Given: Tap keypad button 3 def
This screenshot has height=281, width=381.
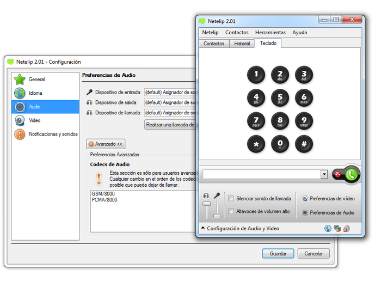Looking at the screenshot, I should tap(304, 75).
